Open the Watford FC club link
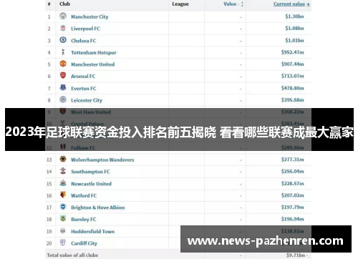Image resolution: width=358 pixels, height=259 pixels. [84, 195]
